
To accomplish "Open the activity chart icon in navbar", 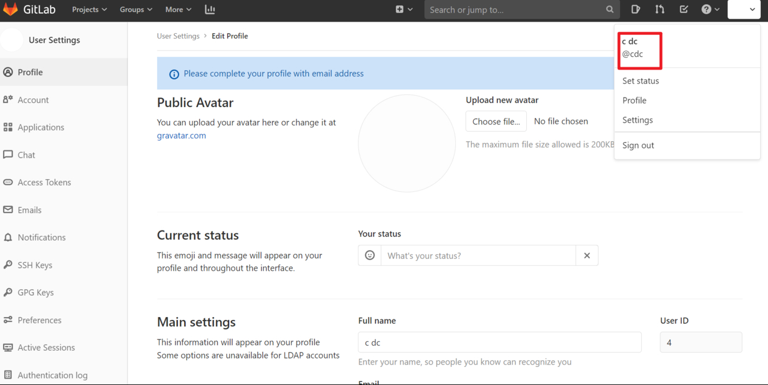I will coord(210,10).
